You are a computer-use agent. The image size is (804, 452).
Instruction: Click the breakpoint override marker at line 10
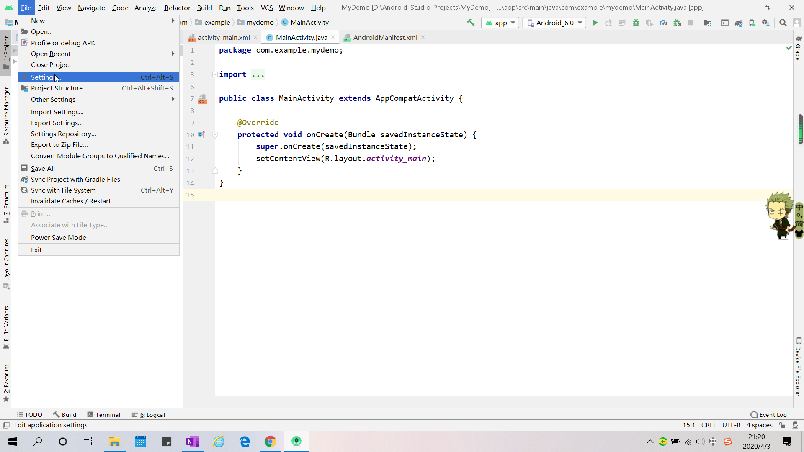pos(201,134)
